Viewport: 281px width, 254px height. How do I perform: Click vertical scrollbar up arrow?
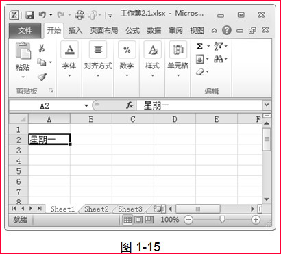click(x=267, y=123)
